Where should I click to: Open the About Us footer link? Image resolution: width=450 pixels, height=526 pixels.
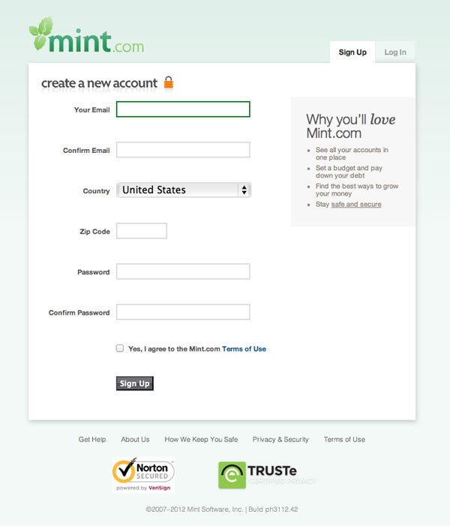[x=135, y=439]
